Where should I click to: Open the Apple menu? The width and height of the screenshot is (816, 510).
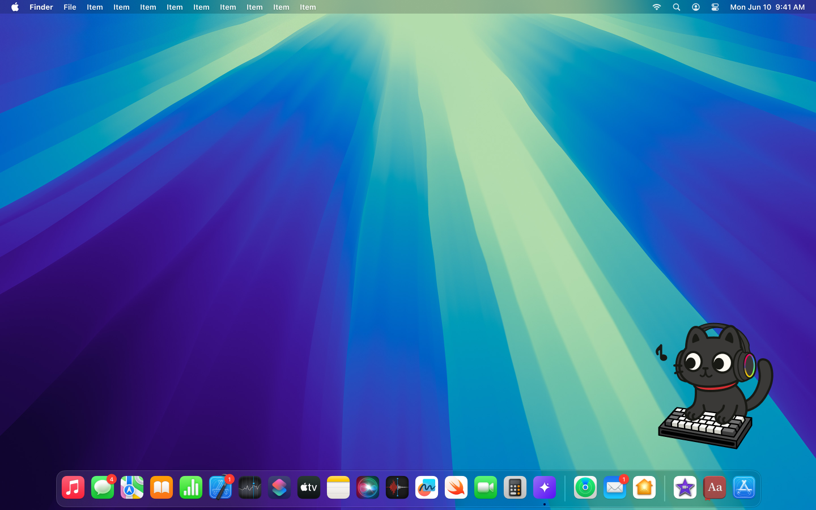point(15,7)
